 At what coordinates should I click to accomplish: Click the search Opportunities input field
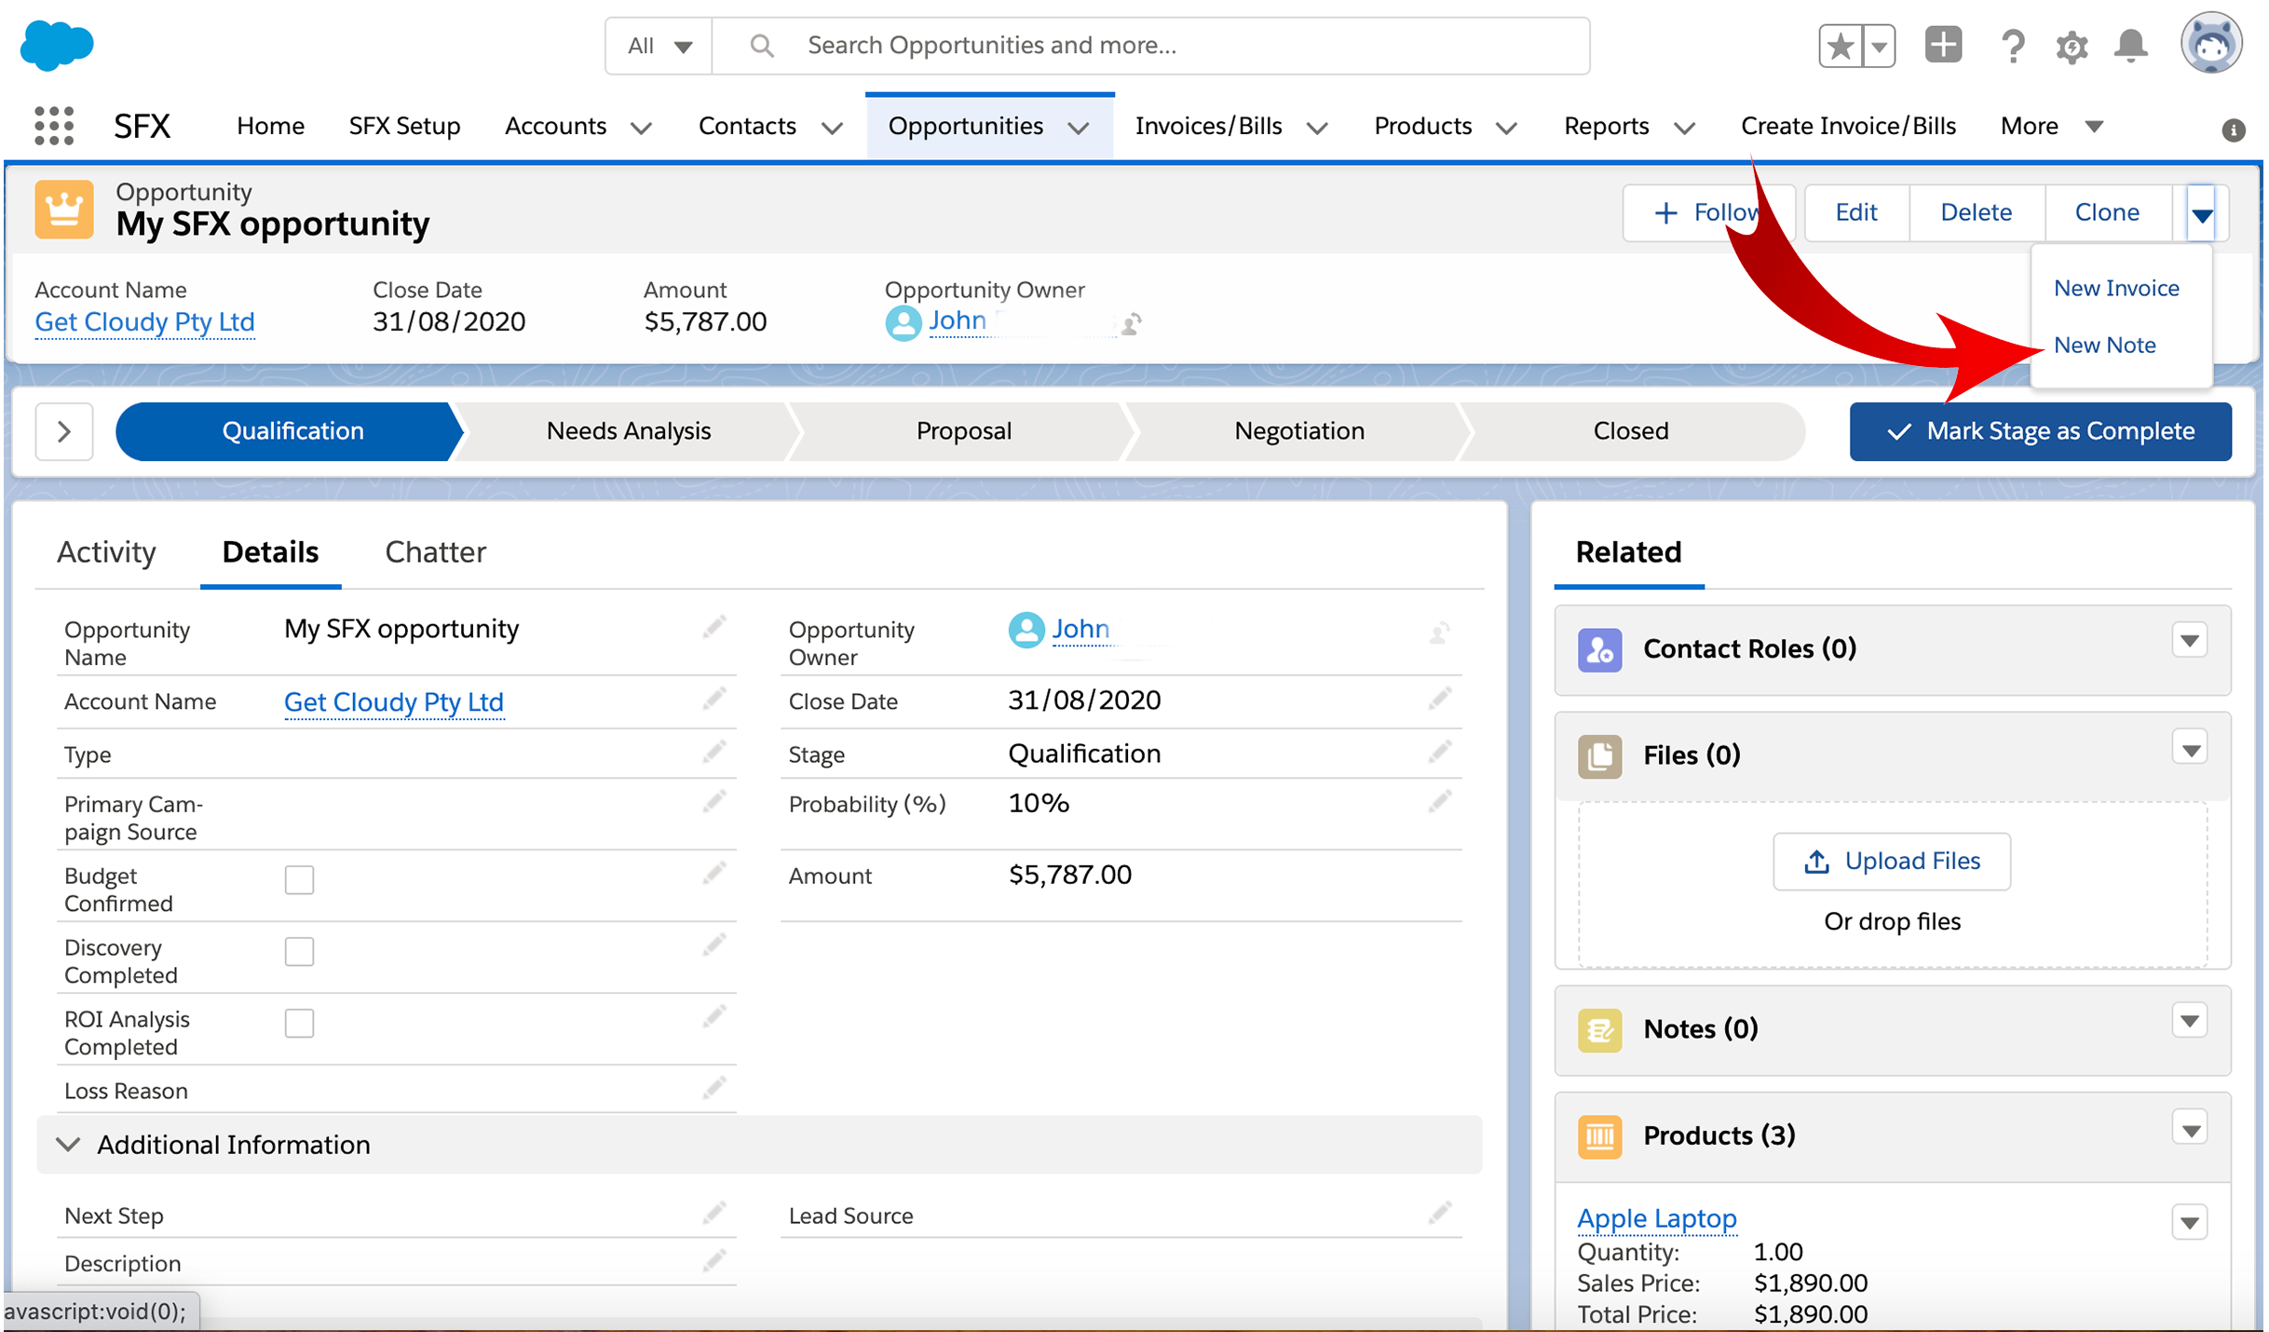pos(1150,46)
